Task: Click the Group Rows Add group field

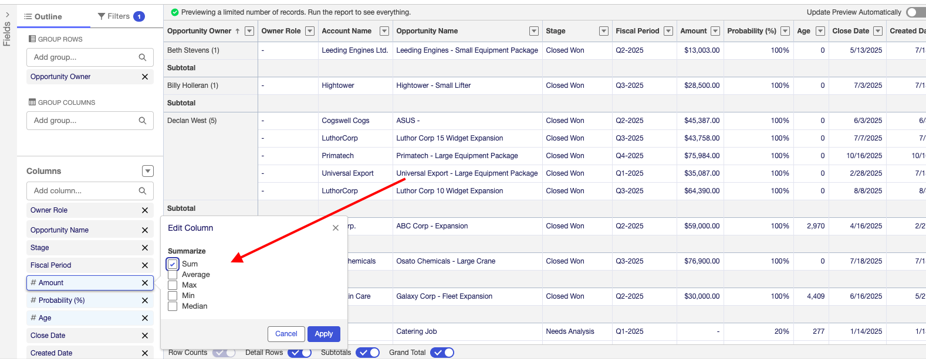Action: (90, 57)
